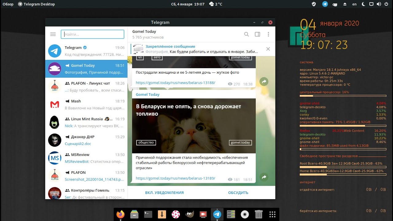Open the disc burner dock icon
Image resolution: width=393 pixels, height=221 pixels.
245,214
